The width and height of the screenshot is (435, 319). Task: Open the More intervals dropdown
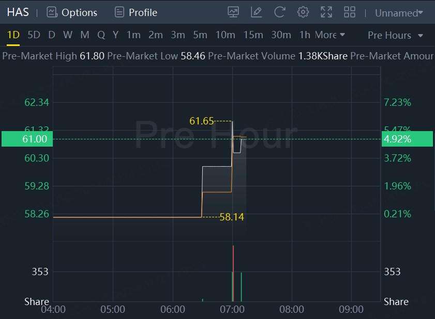point(329,35)
